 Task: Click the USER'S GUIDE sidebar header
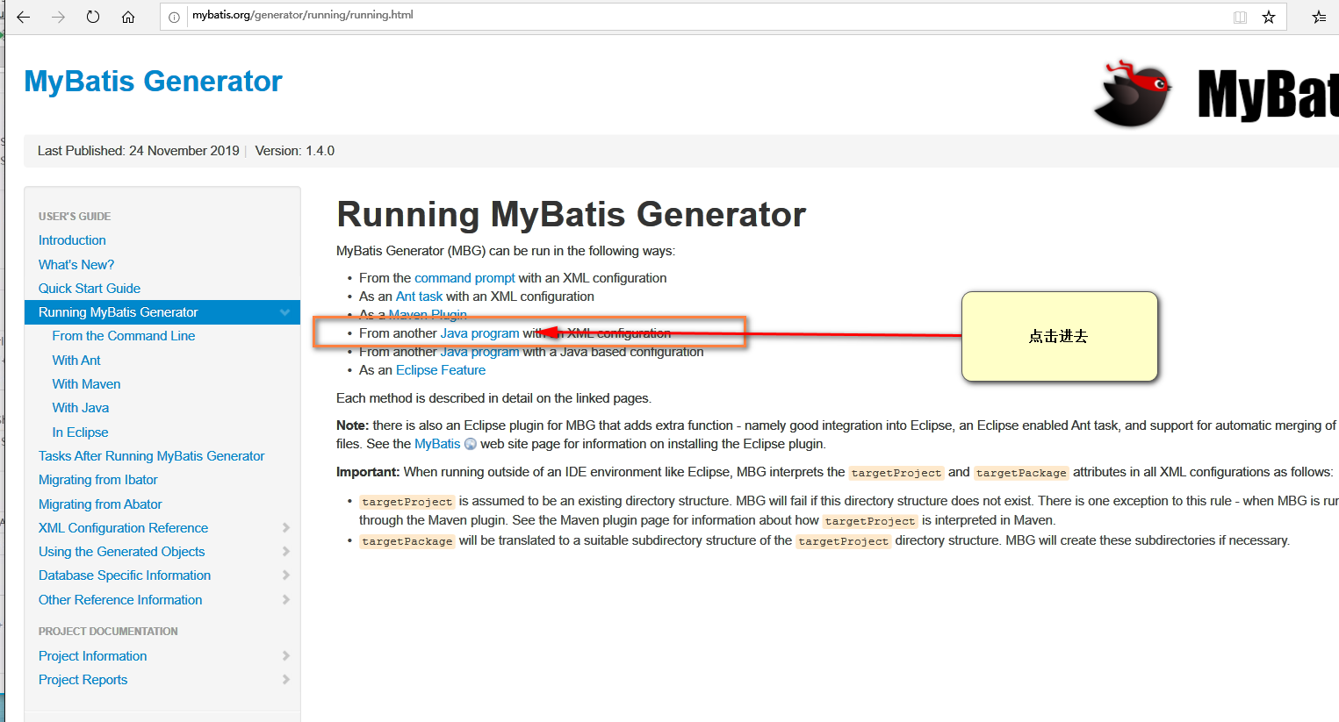pos(75,217)
